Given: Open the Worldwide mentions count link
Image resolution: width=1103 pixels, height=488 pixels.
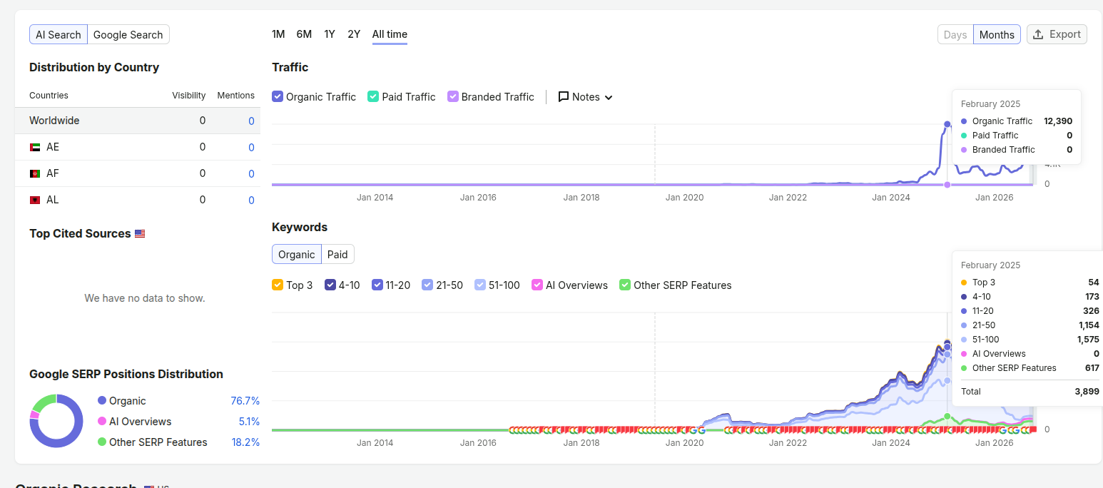Looking at the screenshot, I should 251,121.
